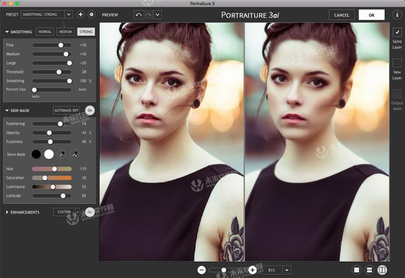The width and height of the screenshot is (405, 278).
Task: Open the info icon at top right
Action: click(x=397, y=14)
